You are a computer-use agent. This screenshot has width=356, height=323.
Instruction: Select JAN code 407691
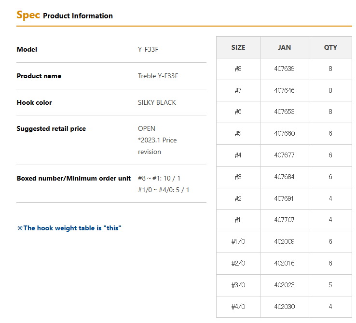tap(284, 198)
